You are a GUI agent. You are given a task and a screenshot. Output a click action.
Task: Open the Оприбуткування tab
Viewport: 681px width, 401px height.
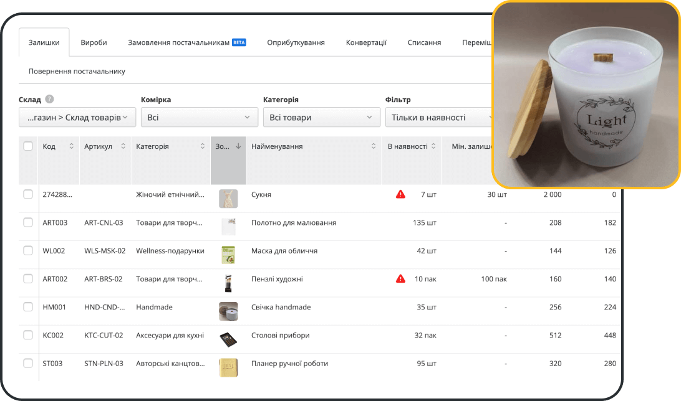tap(296, 42)
